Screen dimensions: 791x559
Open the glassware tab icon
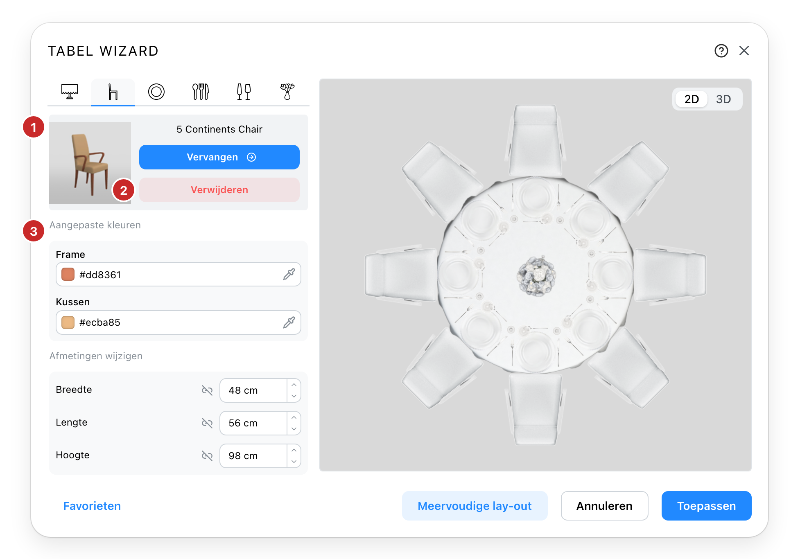pyautogui.click(x=244, y=92)
